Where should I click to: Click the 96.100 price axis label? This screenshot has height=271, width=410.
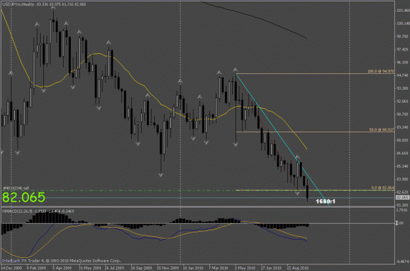403,62
